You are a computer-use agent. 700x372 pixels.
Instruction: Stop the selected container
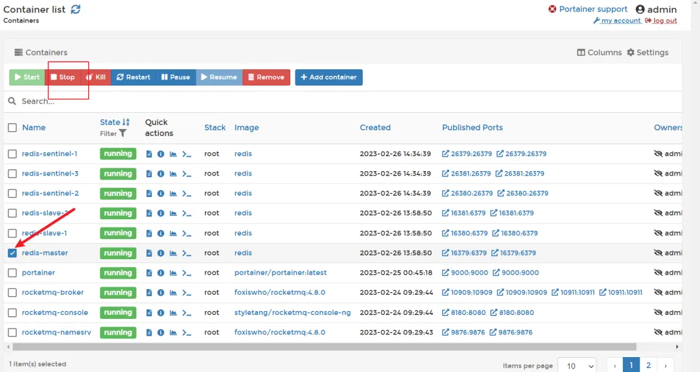(62, 77)
